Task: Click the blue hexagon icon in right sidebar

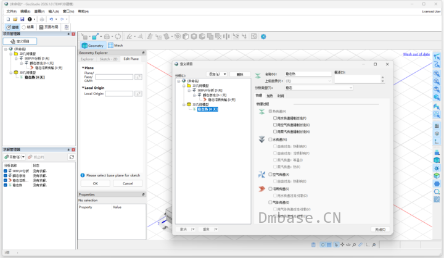Action: [x=437, y=184]
